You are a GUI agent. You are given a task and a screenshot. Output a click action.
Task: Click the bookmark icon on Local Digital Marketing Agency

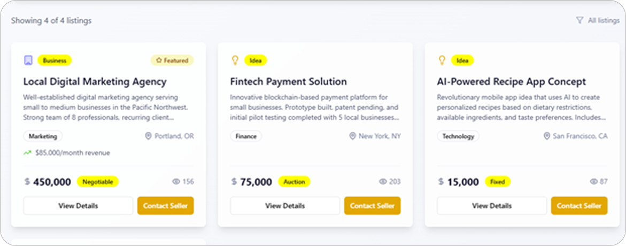[x=28, y=60]
